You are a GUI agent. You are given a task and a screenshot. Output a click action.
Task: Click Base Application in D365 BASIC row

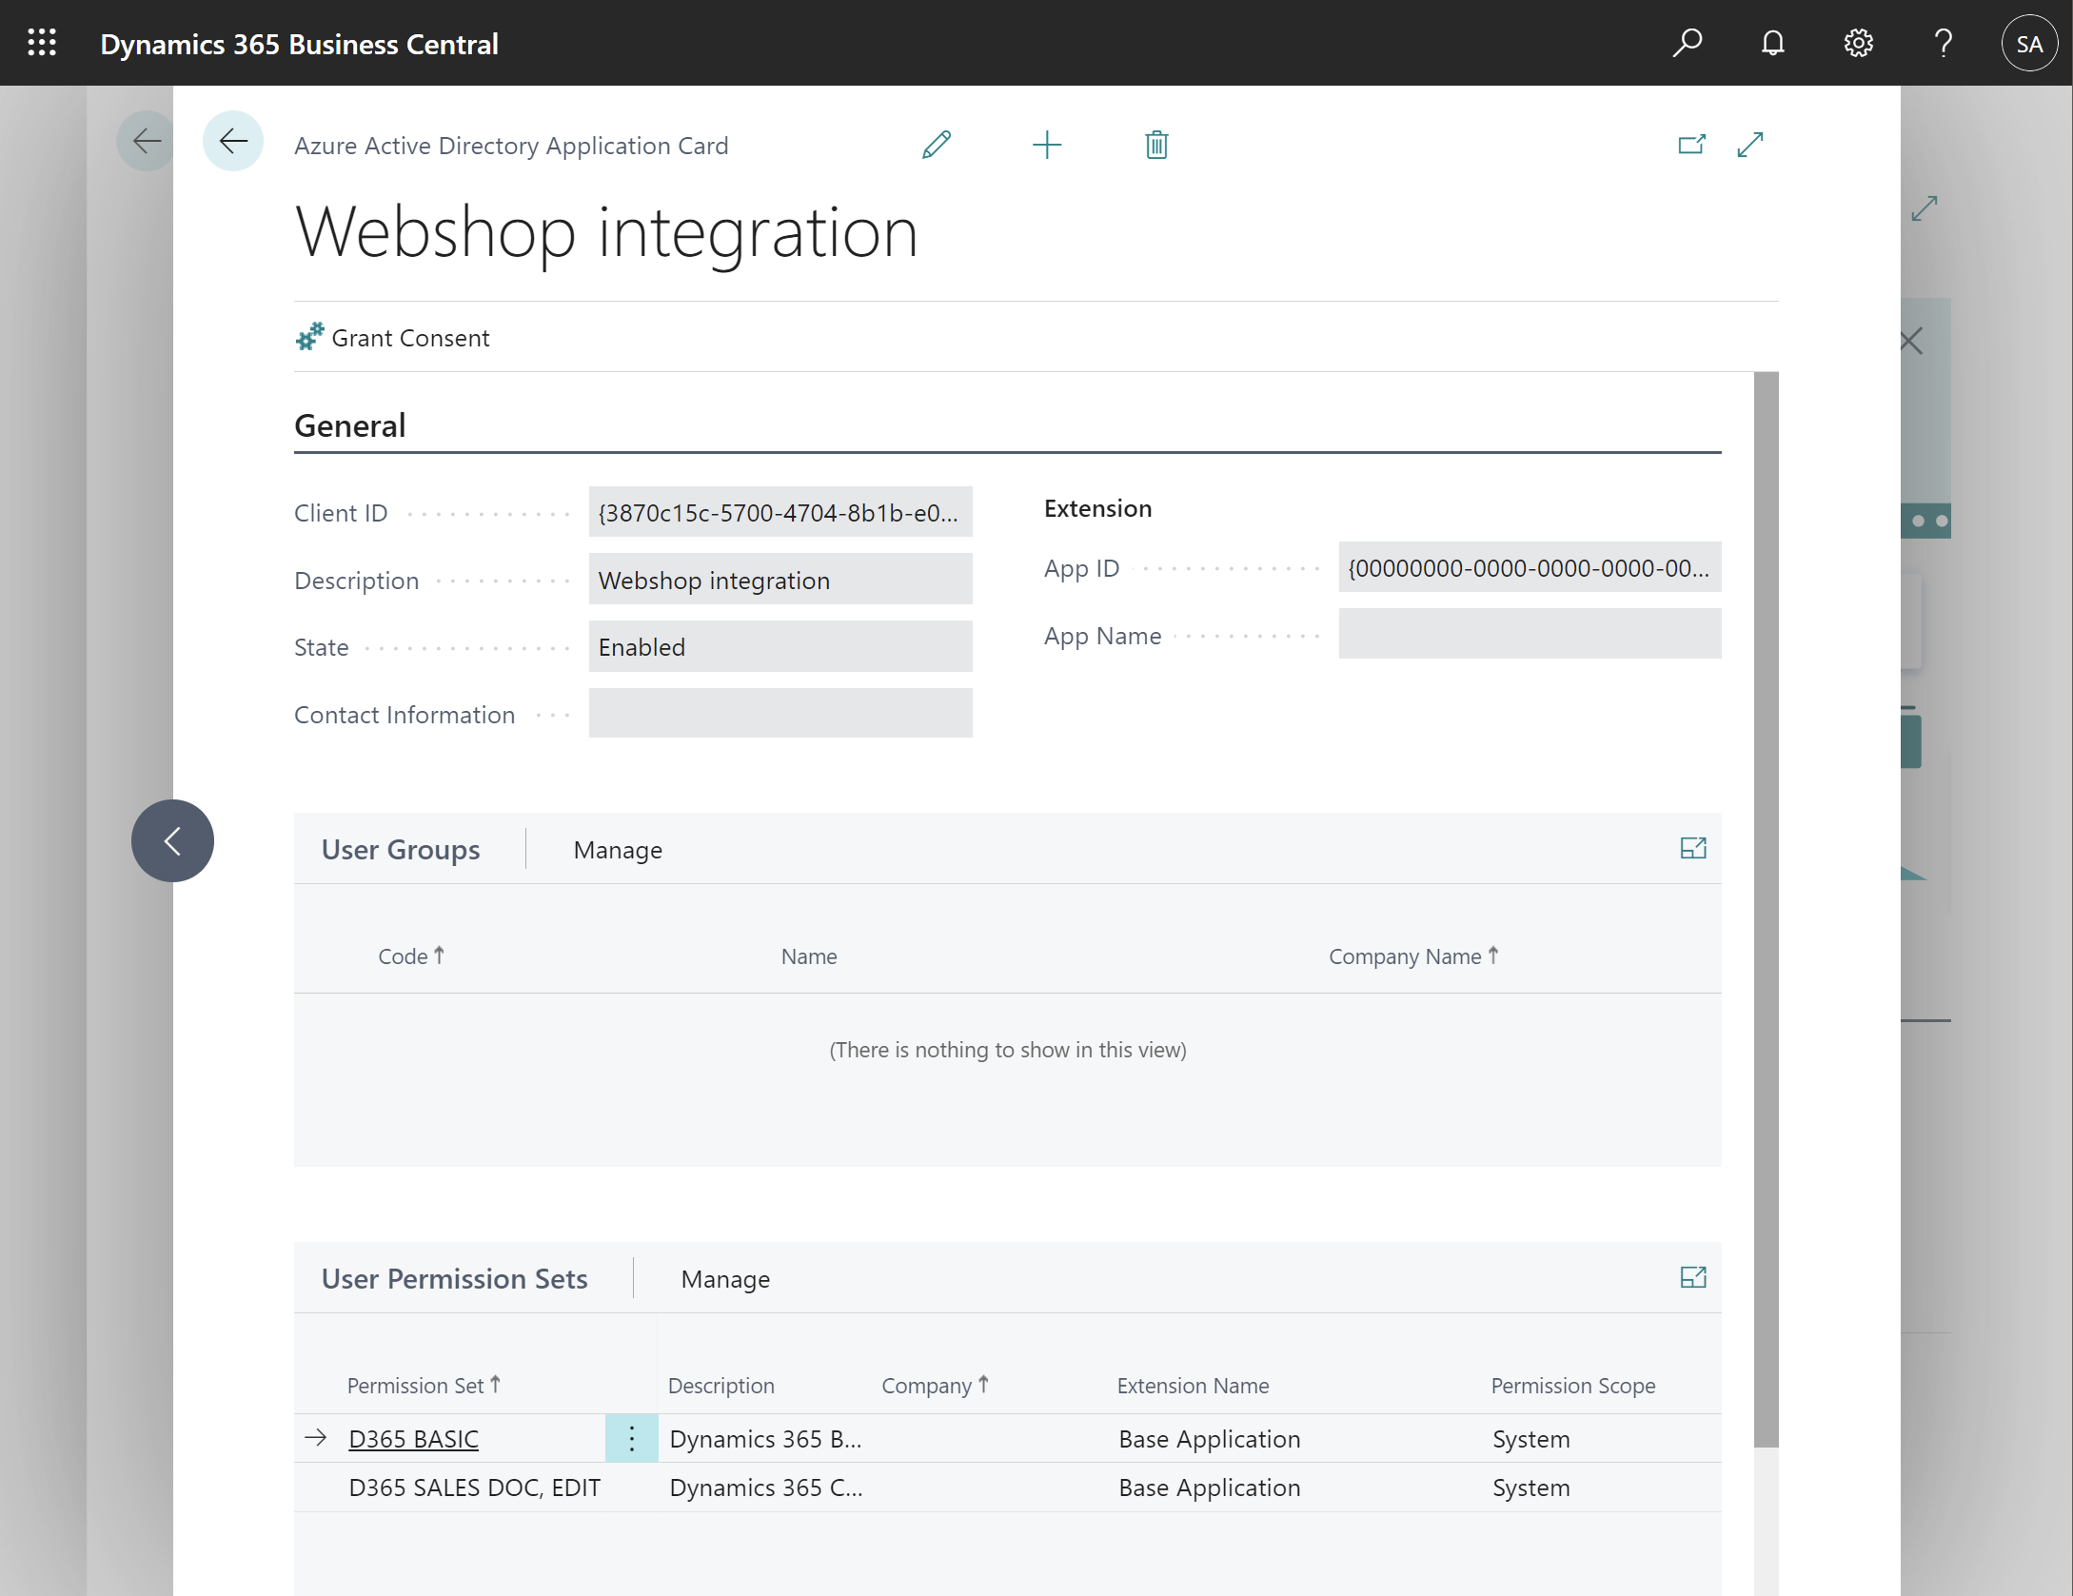pyautogui.click(x=1209, y=1439)
